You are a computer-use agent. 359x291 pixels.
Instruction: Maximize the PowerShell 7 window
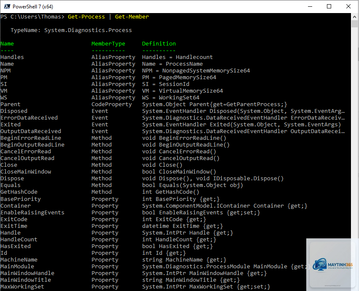pyautogui.click(x=329, y=6)
